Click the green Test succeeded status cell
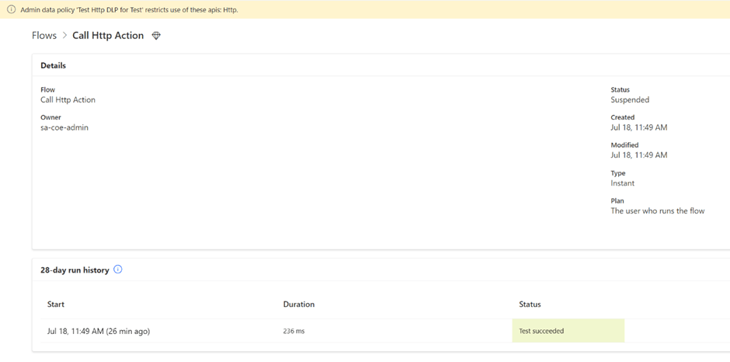This screenshot has height=362, width=730. pyautogui.click(x=568, y=331)
